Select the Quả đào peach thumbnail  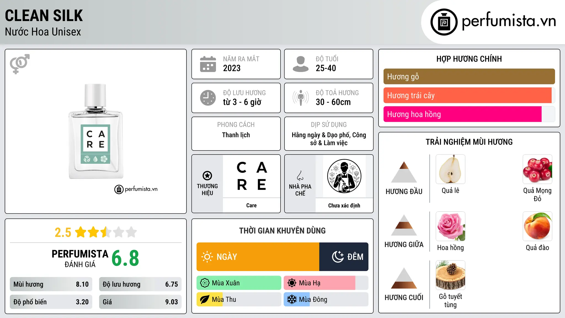[537, 226]
